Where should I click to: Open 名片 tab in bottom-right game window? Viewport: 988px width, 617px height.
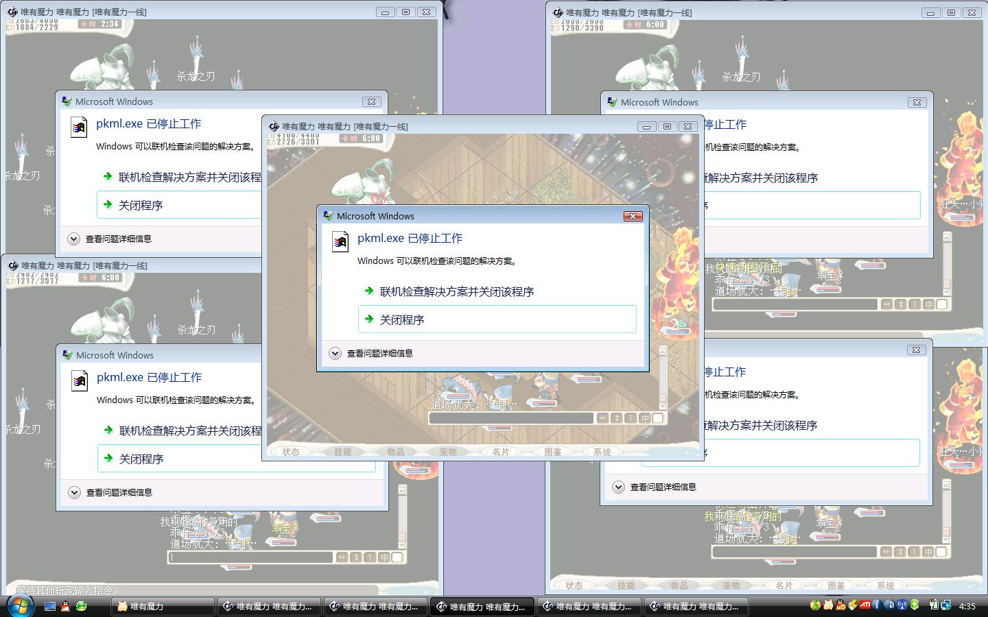(784, 585)
